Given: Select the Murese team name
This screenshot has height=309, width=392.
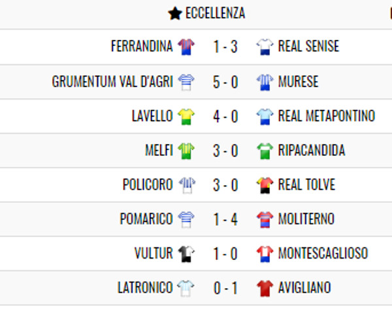Looking at the screenshot, I should (299, 81).
